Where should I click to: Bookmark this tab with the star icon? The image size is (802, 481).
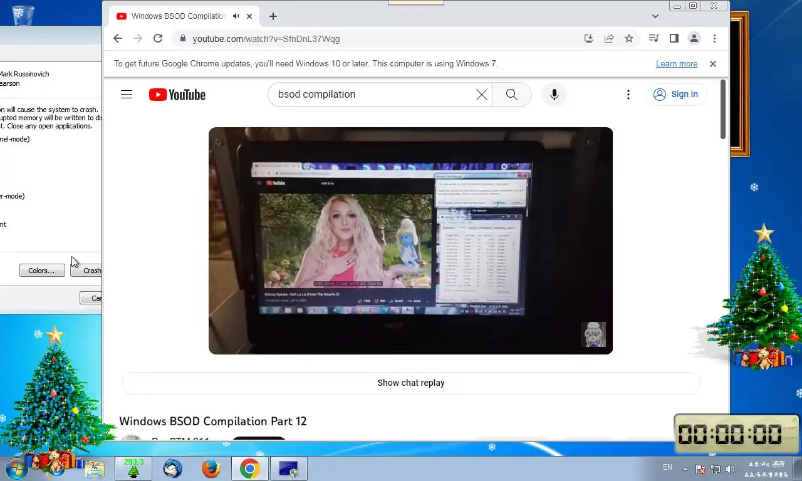pos(629,38)
